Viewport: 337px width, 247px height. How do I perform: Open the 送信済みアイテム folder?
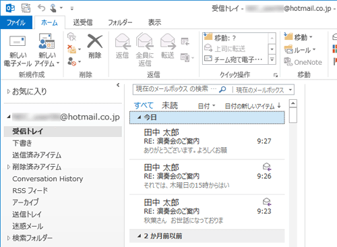(x=37, y=155)
